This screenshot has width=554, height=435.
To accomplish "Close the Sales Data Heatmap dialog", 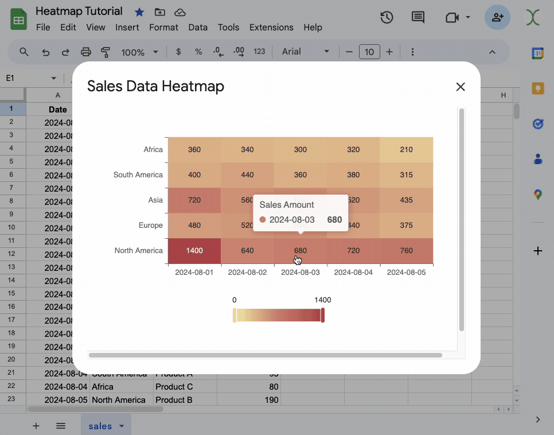I will tap(460, 87).
